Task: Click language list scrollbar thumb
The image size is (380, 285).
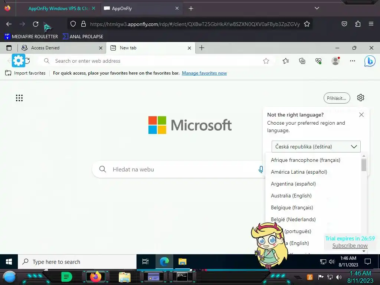Action: click(364, 165)
